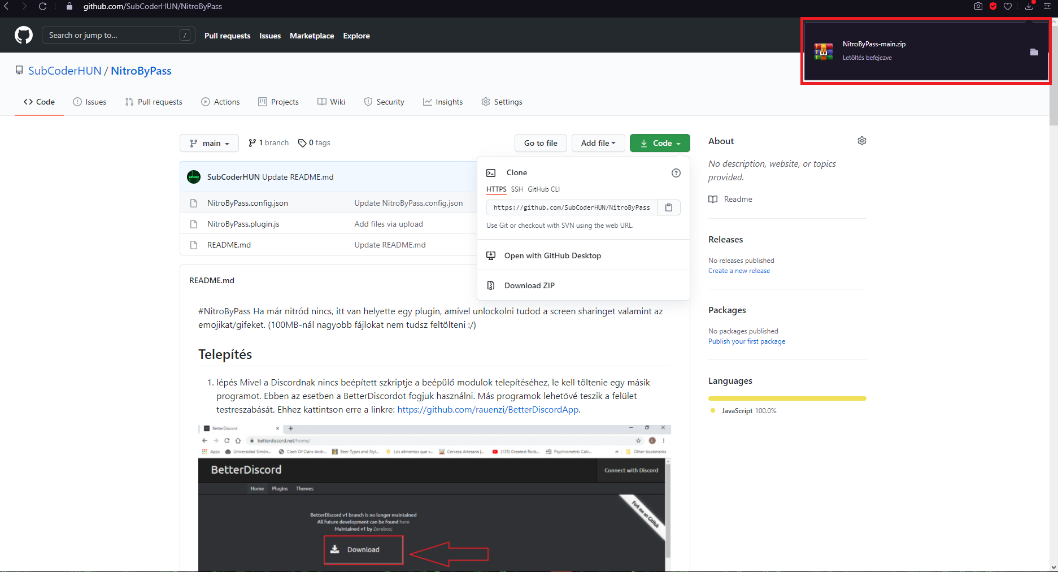The height and width of the screenshot is (572, 1058).
Task: Show NitroByPass-main.zip in folder icon
Action: pyautogui.click(x=1034, y=52)
